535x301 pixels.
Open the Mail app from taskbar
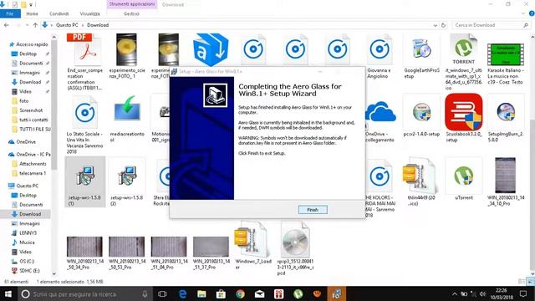pyautogui.click(x=260, y=293)
